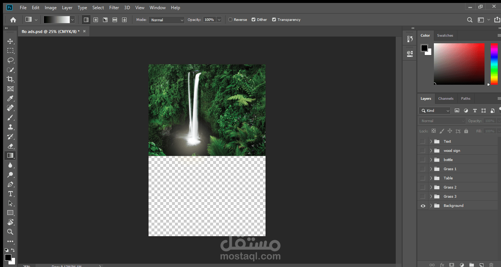The image size is (501, 267).
Task: Select the History Brush tool
Action: click(x=10, y=136)
